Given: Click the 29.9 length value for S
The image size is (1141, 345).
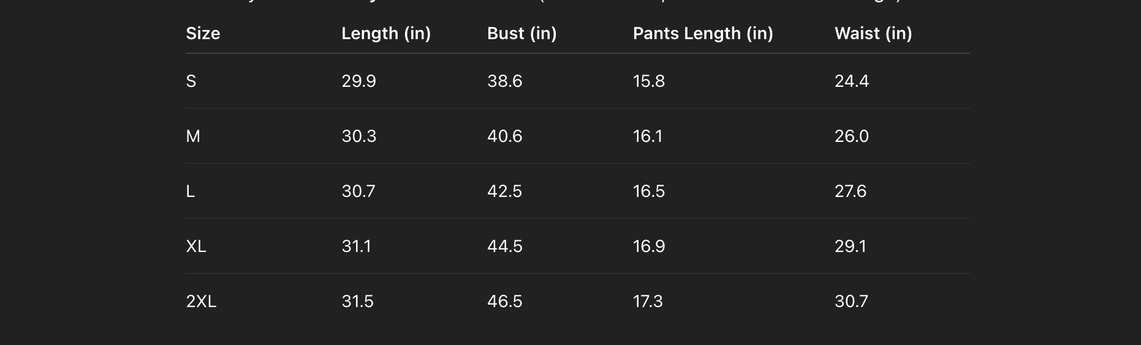Looking at the screenshot, I should (358, 81).
